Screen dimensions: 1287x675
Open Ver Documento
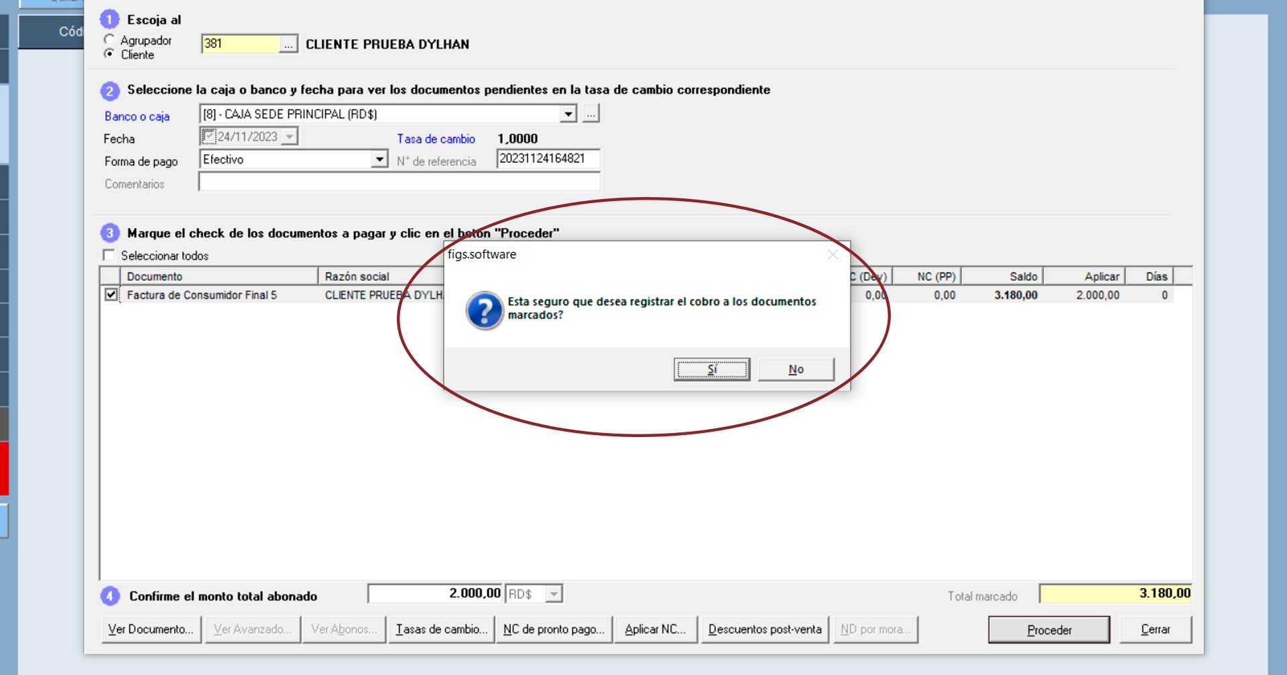pyautogui.click(x=151, y=629)
